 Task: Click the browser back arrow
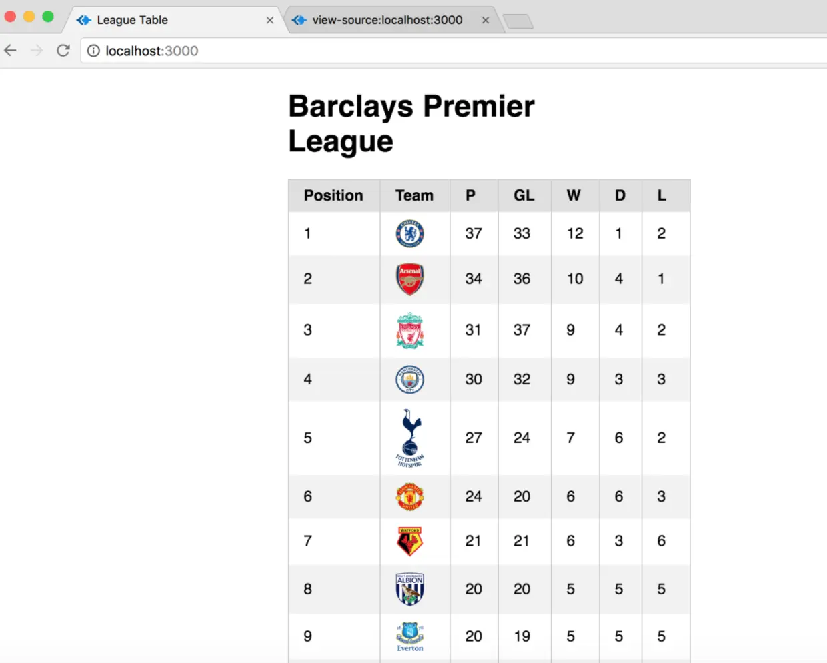click(x=11, y=51)
